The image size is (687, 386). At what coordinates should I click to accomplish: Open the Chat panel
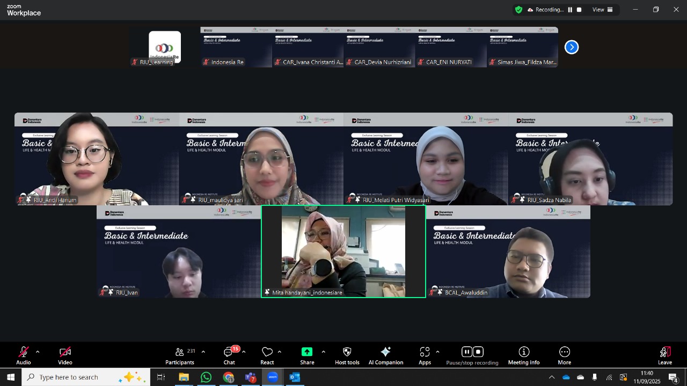pyautogui.click(x=229, y=355)
